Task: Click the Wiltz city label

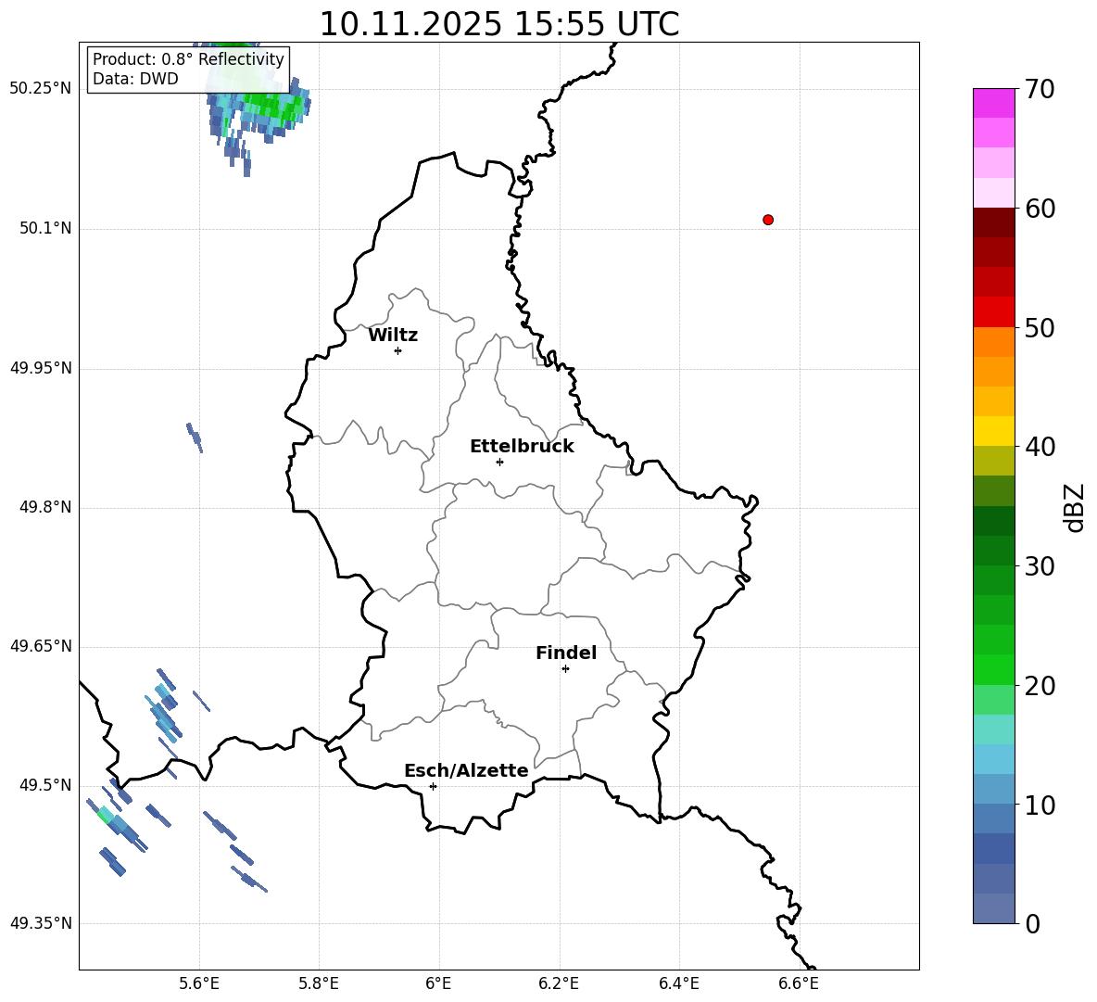Action: pos(393,336)
